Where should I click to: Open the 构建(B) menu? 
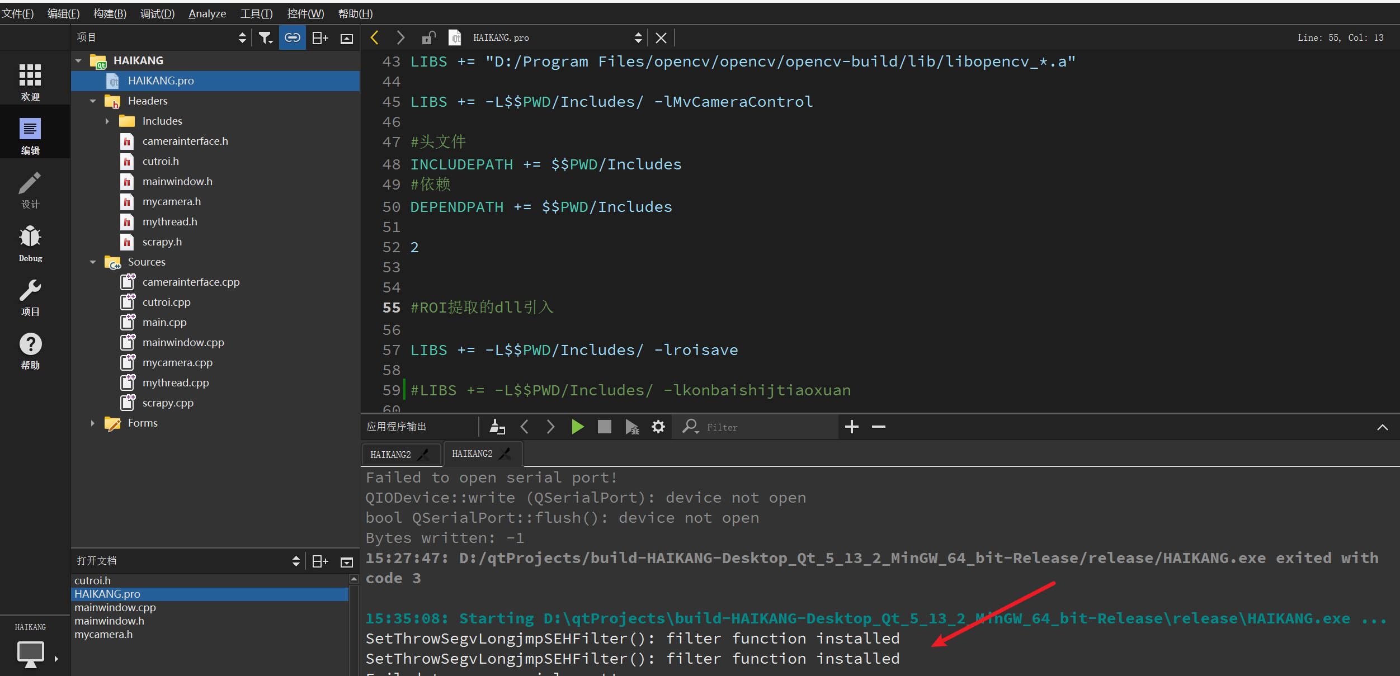coord(110,13)
